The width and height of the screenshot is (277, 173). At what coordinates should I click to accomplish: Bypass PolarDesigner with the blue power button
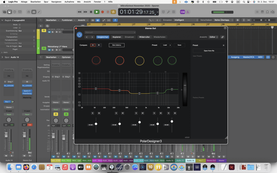tap(79, 35)
